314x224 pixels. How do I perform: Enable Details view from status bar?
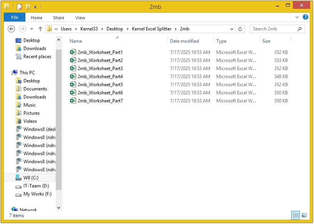pos(296,216)
